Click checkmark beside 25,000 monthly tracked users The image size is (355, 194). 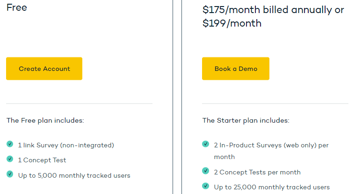coord(206,186)
